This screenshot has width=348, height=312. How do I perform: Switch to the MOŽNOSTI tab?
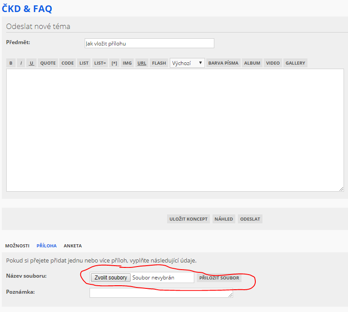coord(17,246)
